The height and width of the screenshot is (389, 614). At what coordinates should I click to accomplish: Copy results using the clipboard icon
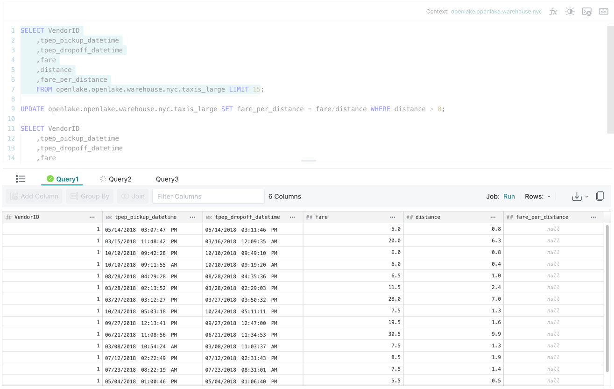click(x=600, y=197)
